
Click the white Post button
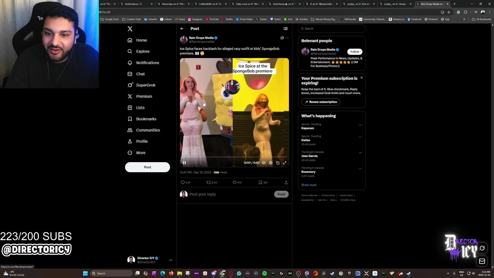pyautogui.click(x=147, y=167)
